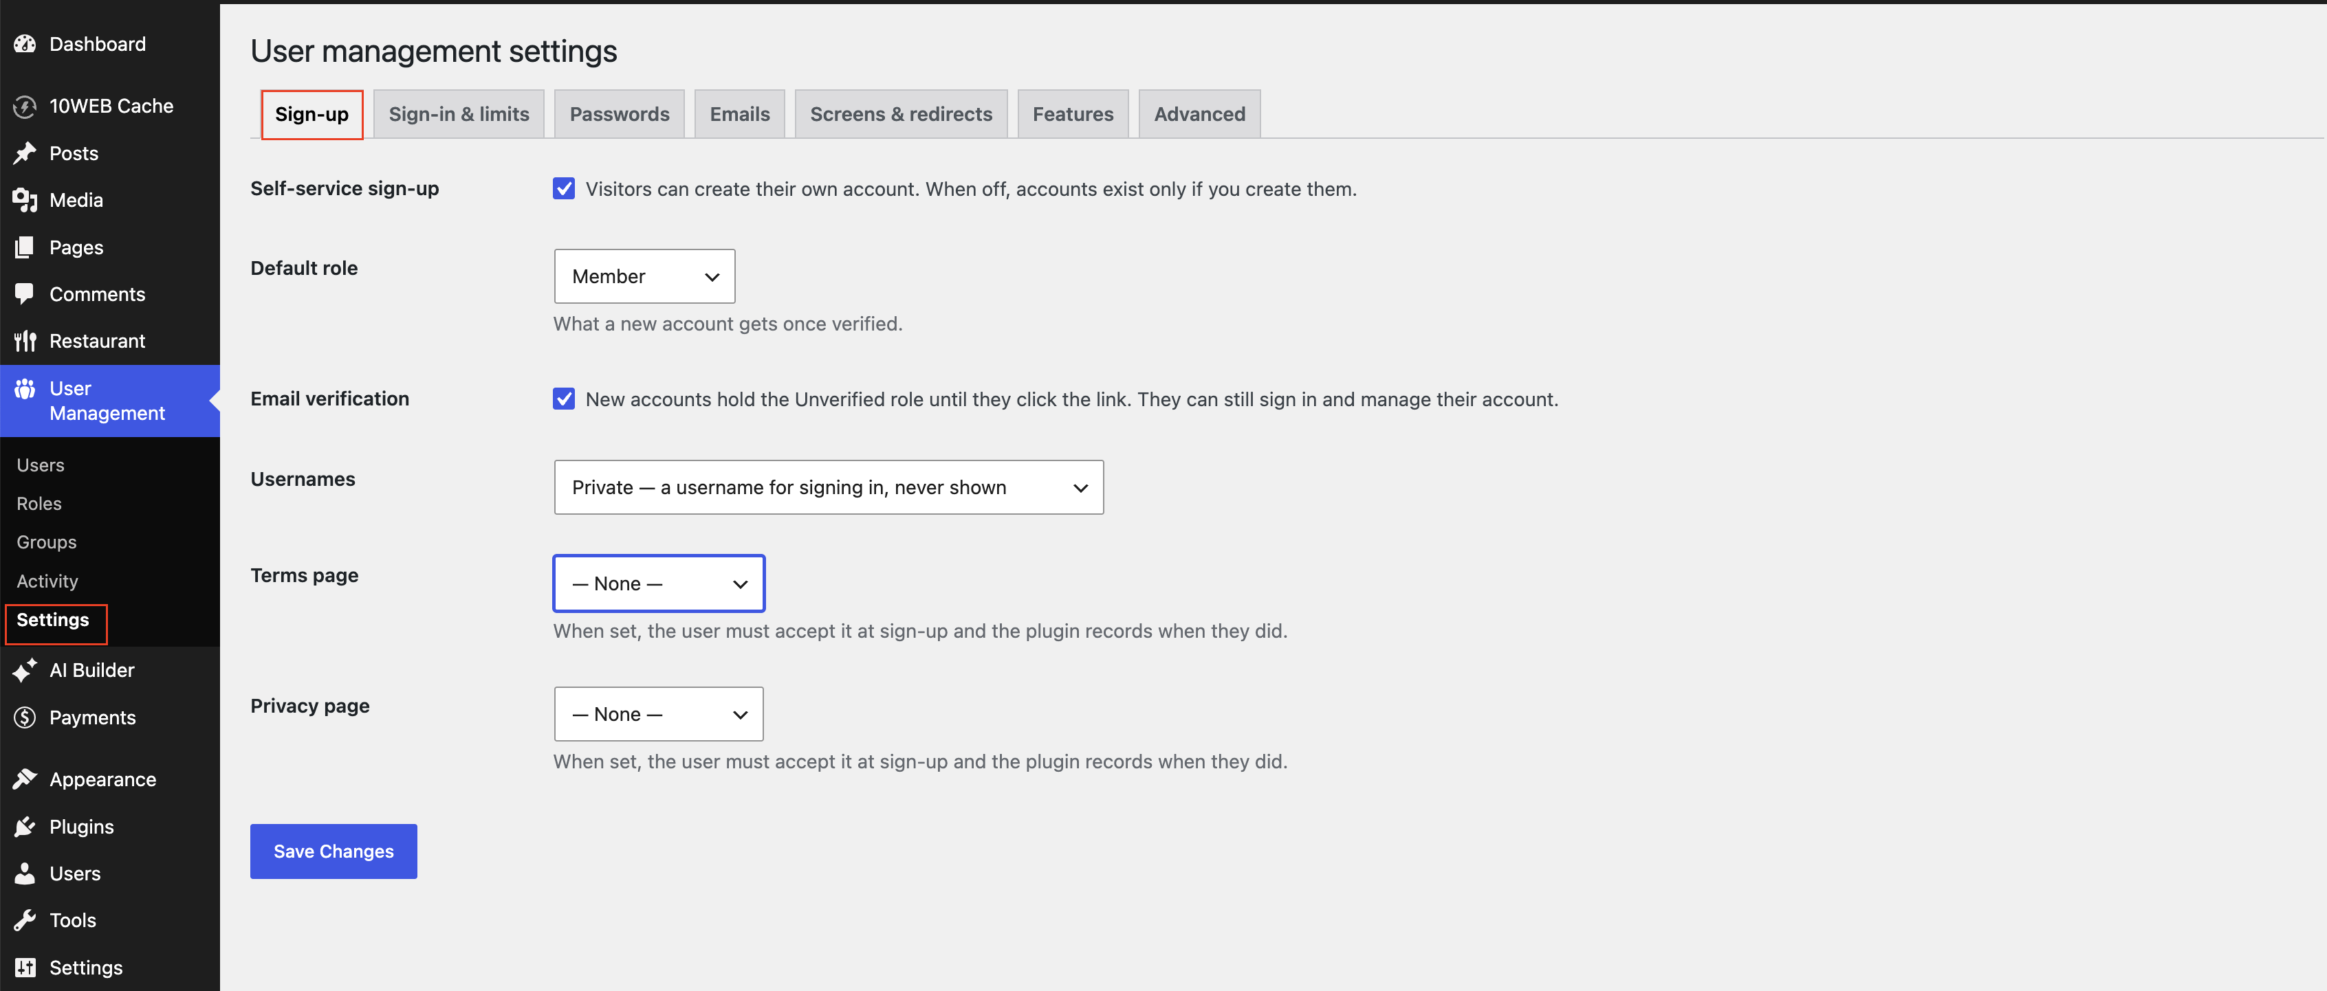This screenshot has height=991, width=2327.
Task: Click the Plugins plug icon
Action: click(x=24, y=827)
